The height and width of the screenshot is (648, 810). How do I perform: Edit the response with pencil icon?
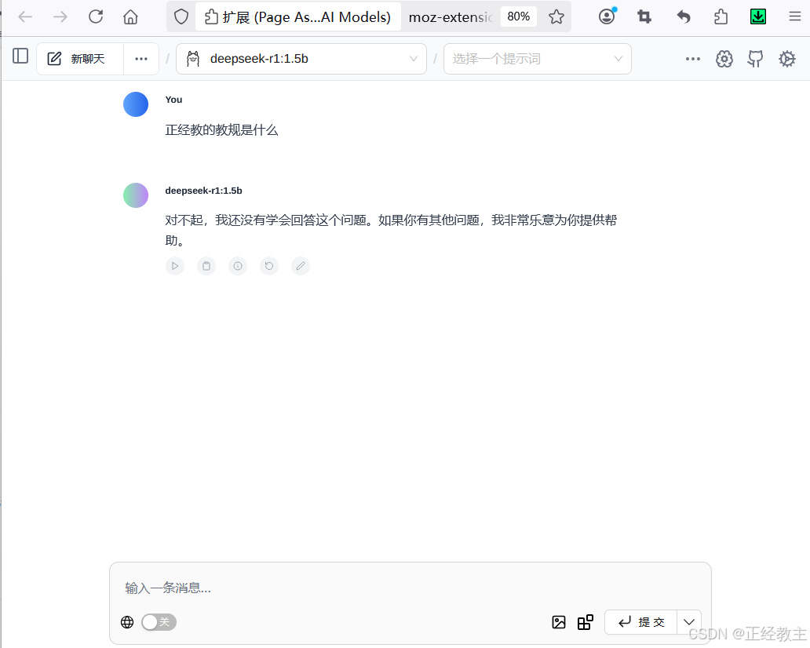click(300, 266)
